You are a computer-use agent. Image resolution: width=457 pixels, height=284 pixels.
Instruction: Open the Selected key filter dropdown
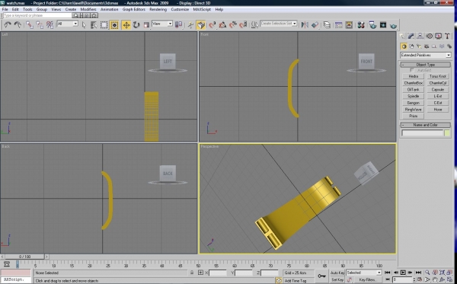(363, 273)
